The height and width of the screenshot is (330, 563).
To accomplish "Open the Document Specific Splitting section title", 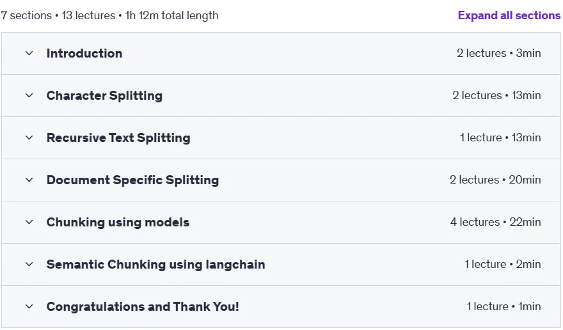I will (x=132, y=180).
